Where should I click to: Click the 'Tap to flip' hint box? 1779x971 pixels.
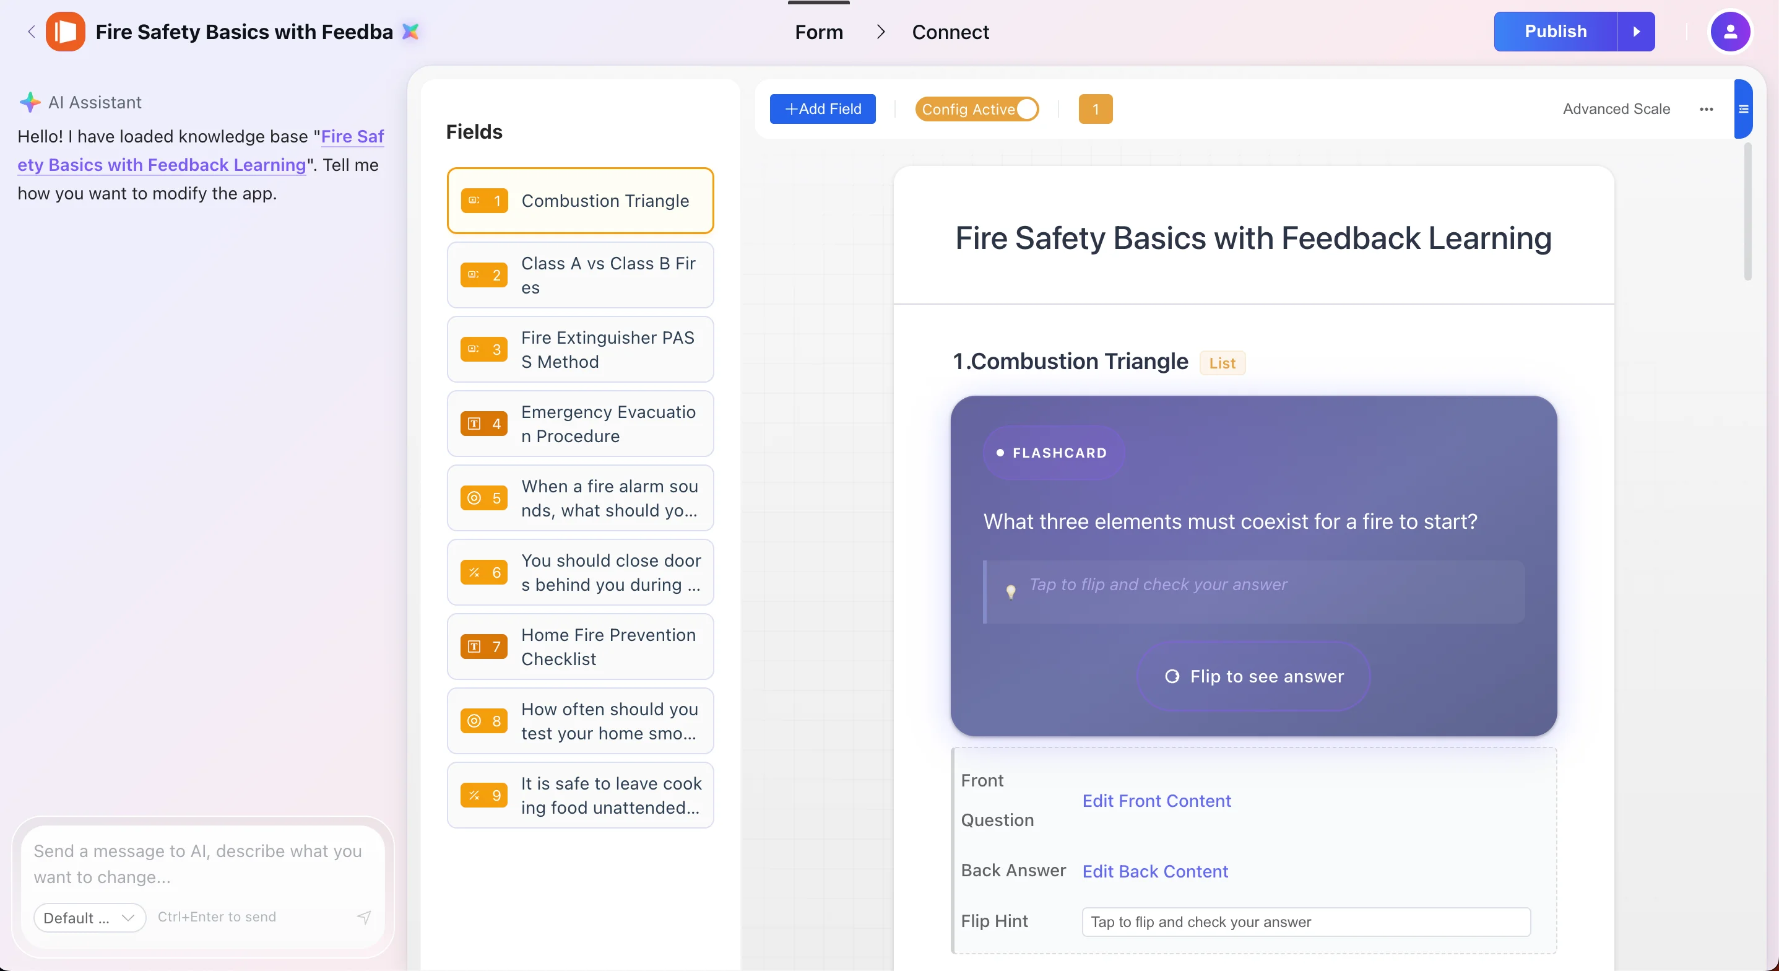pyautogui.click(x=1253, y=591)
